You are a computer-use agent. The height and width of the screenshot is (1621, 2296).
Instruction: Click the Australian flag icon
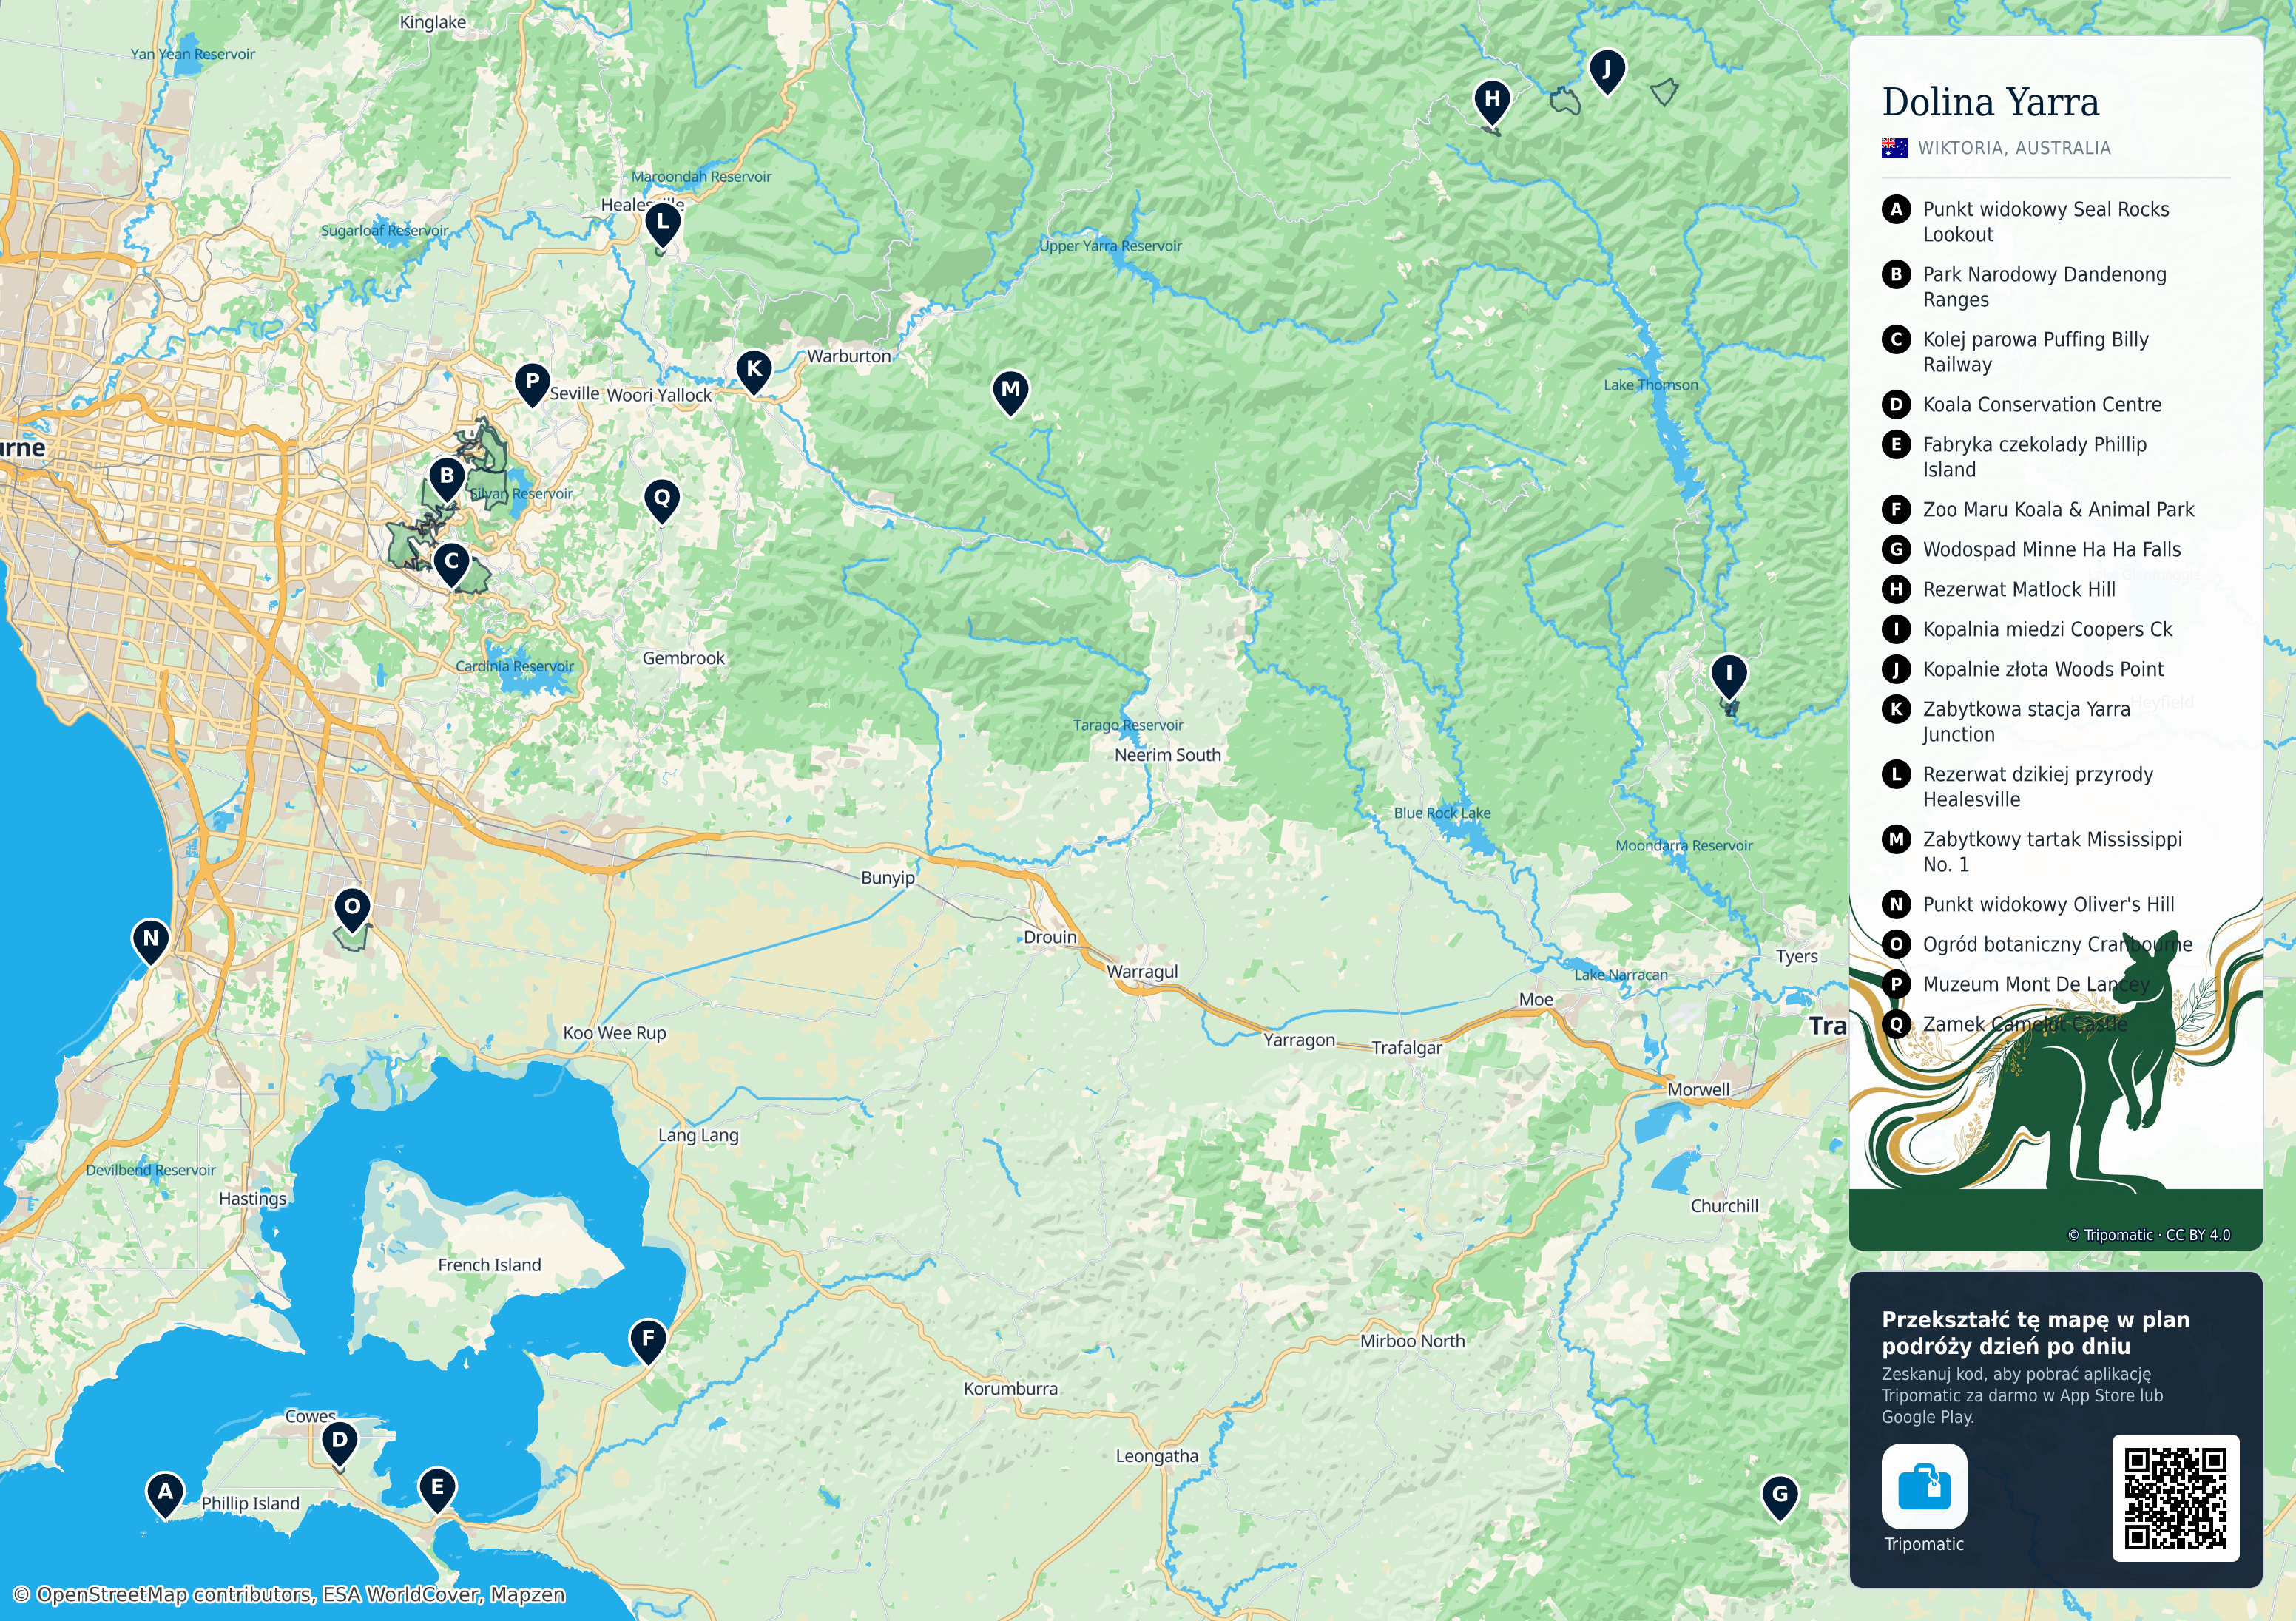1894,148
